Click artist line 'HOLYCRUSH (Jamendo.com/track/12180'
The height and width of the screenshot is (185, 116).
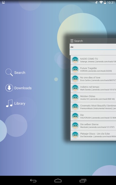pos(98,118)
